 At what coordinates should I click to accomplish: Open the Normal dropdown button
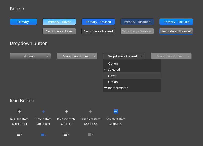30,56
